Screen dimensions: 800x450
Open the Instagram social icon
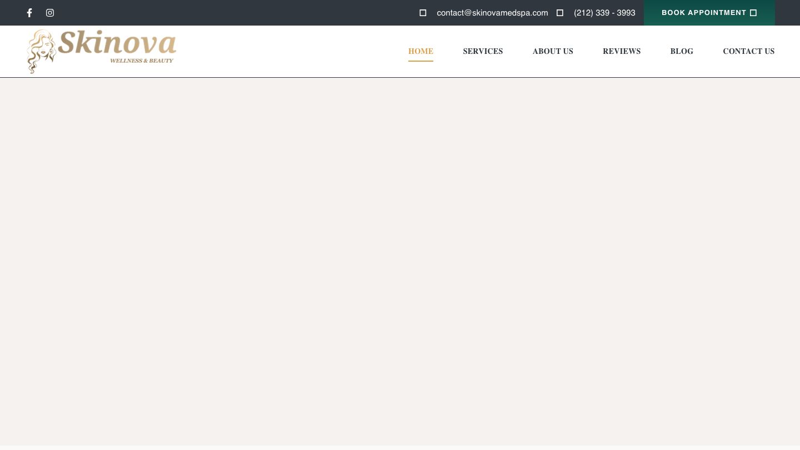[x=50, y=13]
